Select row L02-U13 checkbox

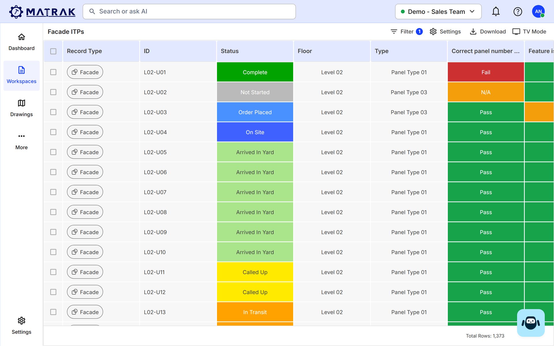point(53,312)
